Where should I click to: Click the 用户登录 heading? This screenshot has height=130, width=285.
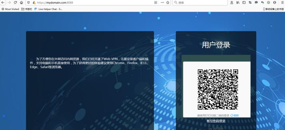pos(216,45)
